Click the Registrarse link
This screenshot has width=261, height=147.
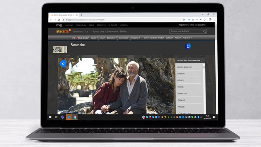click(x=183, y=25)
